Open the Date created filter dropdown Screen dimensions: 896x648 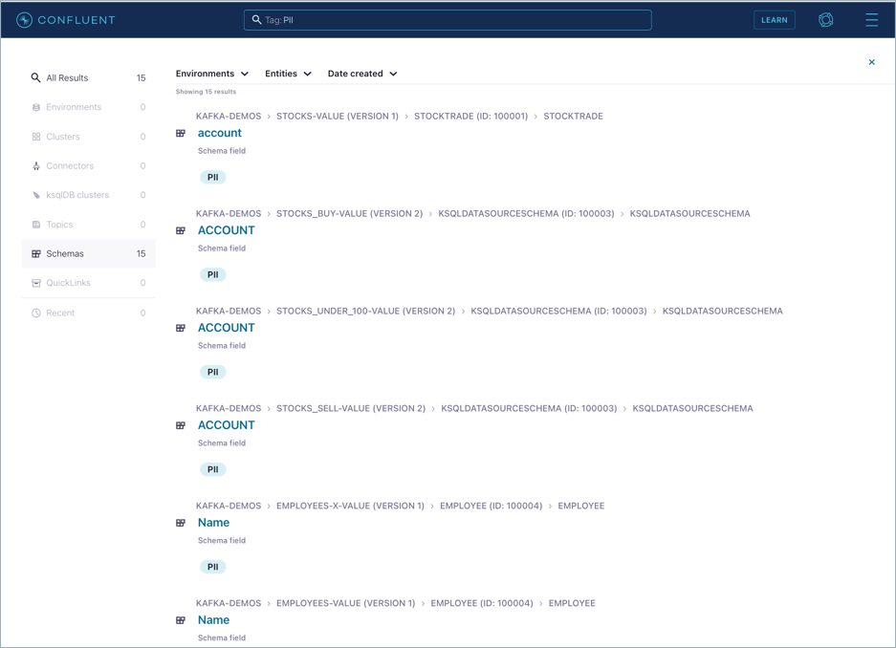coord(362,74)
